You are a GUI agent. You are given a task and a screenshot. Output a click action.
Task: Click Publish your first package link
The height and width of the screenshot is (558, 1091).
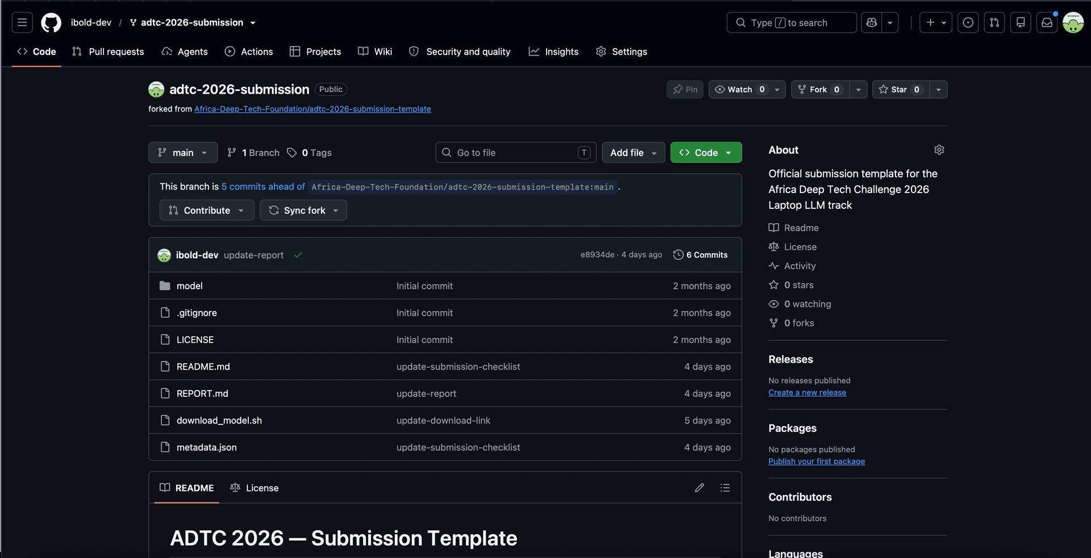click(817, 461)
